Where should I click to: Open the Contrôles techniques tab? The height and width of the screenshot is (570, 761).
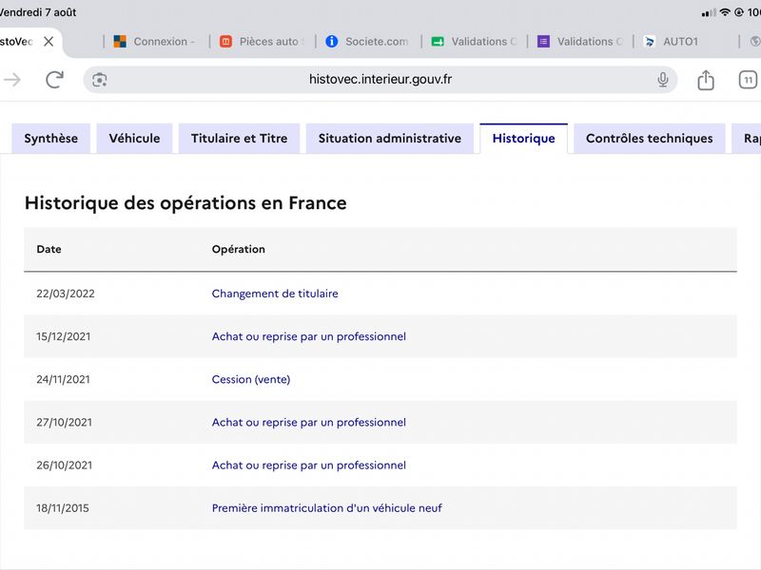tap(650, 139)
